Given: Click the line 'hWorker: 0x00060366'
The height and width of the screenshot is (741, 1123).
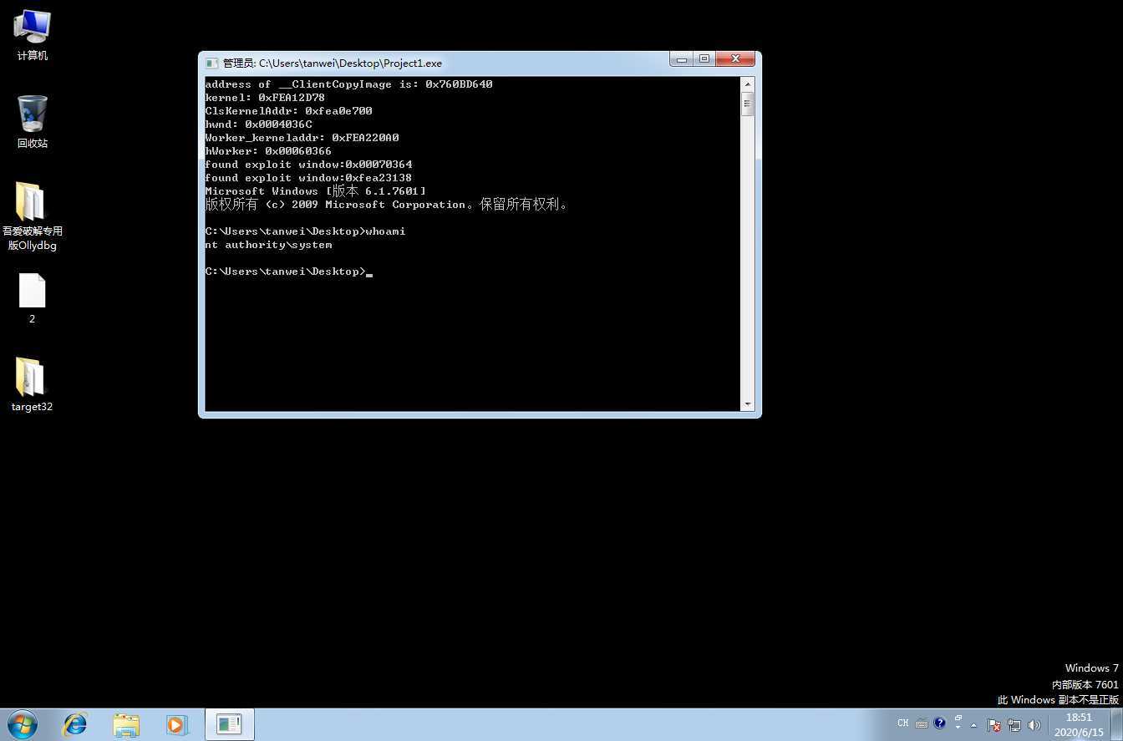Looking at the screenshot, I should (268, 151).
